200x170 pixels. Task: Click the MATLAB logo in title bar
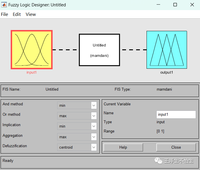[x=4, y=5]
